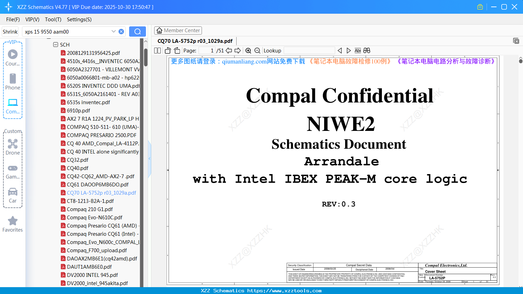Click the file tree scrollbar thumb
The height and width of the screenshot is (294, 523).
[146, 57]
